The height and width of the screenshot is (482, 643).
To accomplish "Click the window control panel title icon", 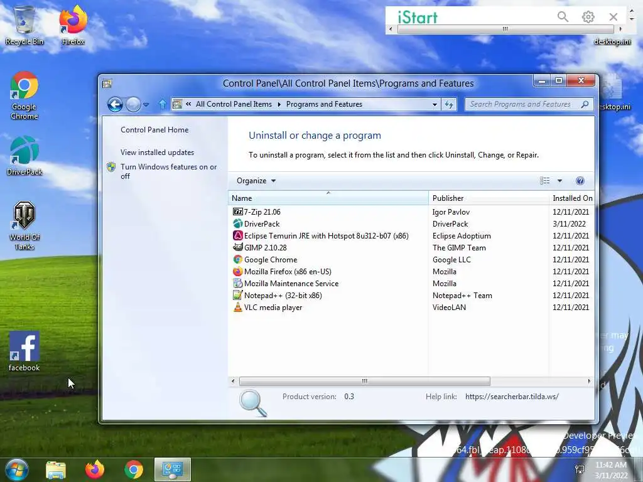I will 107,83.
